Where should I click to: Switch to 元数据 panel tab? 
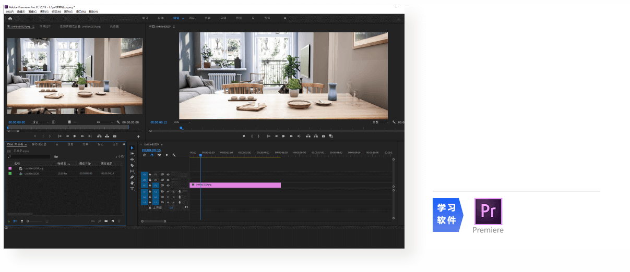tap(113, 26)
